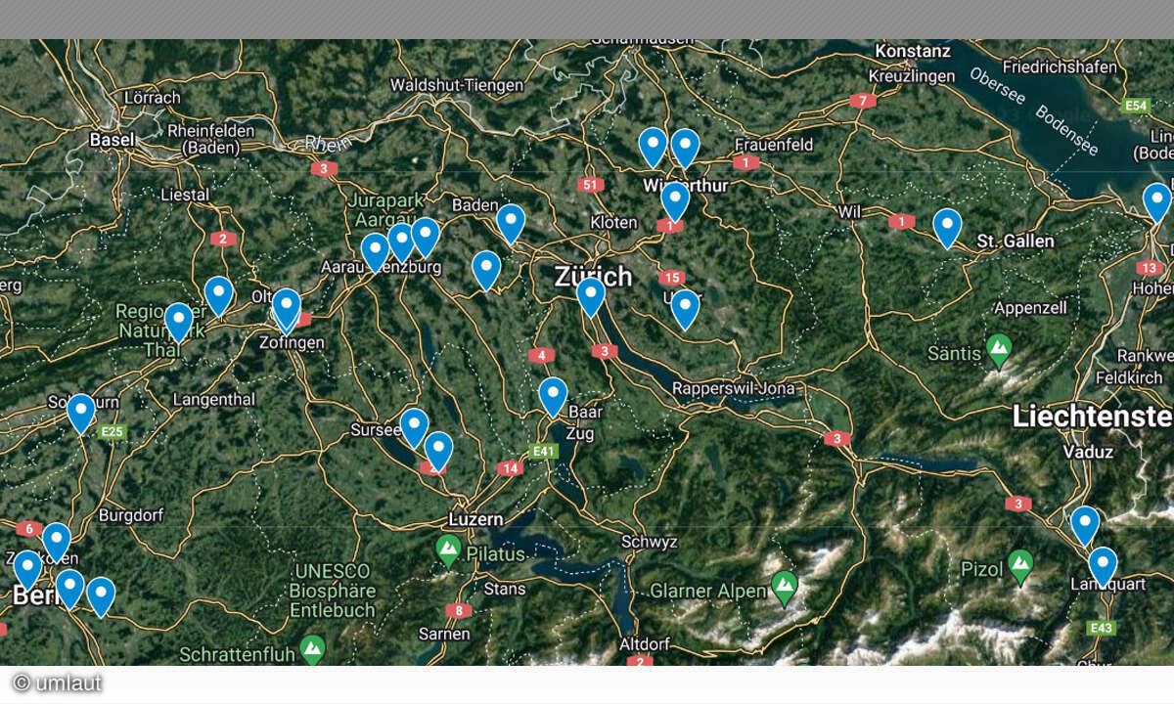Select the Kloten label
Image resolution: width=1174 pixels, height=704 pixels.
(x=613, y=223)
